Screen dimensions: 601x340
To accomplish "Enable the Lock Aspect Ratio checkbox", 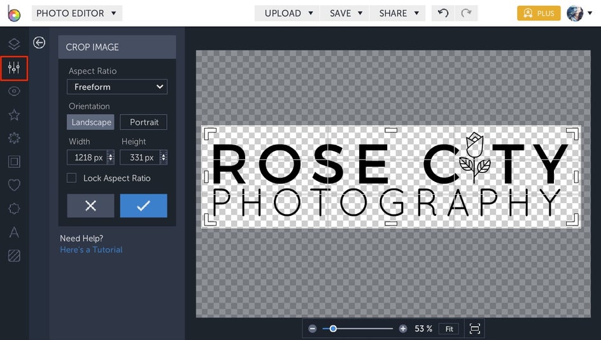I will [72, 178].
